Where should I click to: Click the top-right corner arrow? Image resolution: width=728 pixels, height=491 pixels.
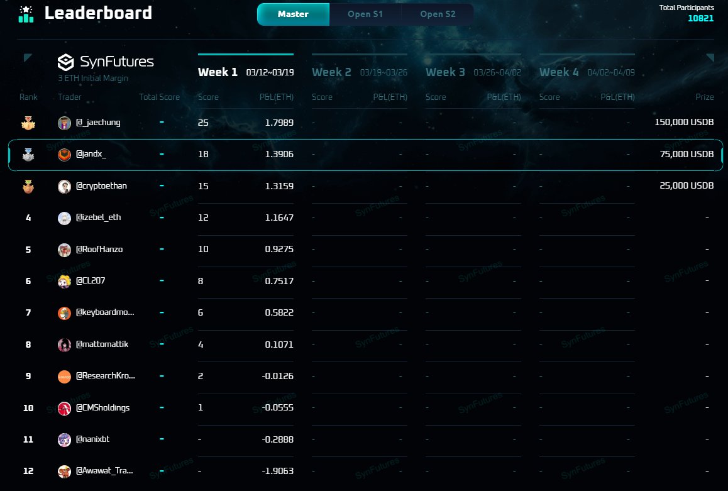[x=710, y=58]
